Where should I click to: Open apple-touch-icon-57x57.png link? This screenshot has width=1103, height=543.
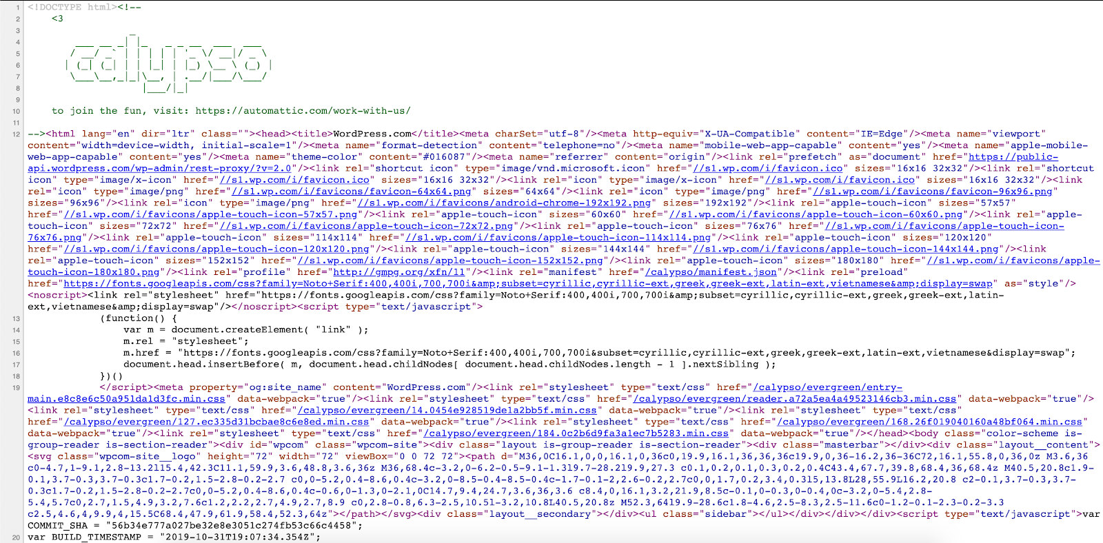[210, 214]
